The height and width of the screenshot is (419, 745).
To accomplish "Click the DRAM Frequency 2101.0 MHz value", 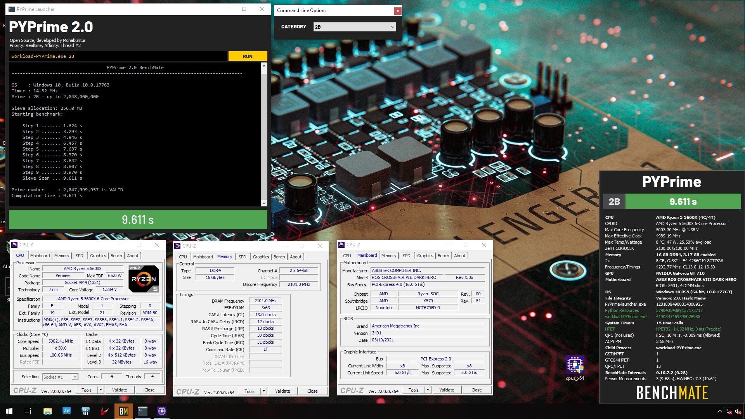I will click(265, 301).
